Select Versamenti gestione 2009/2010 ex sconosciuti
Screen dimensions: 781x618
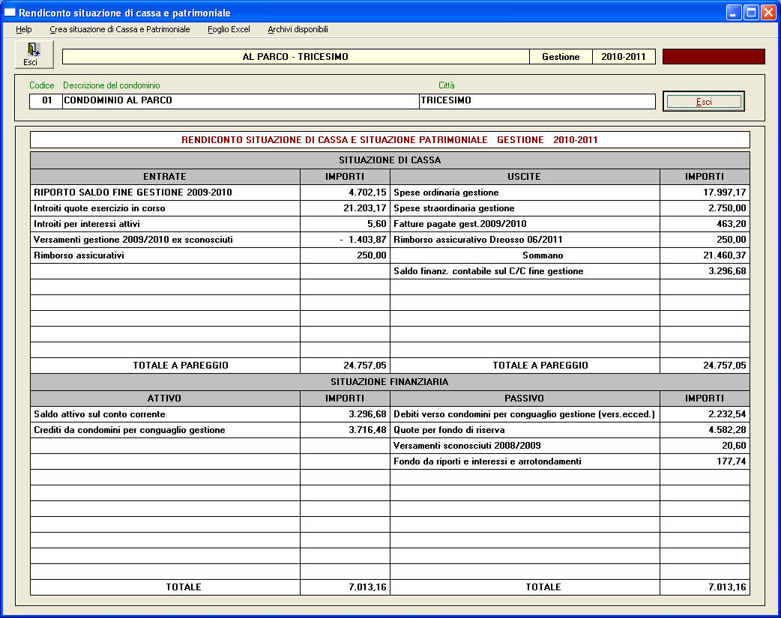point(166,240)
